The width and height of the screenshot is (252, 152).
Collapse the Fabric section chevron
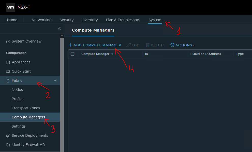click(x=55, y=80)
